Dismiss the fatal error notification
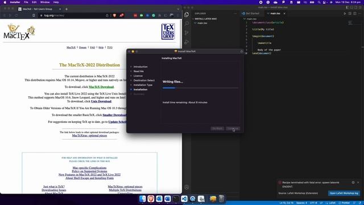364x205 pixels. pos(358,182)
